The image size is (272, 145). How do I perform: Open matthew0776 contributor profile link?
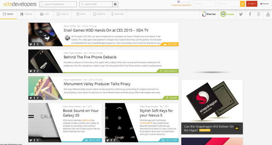coord(146,123)
